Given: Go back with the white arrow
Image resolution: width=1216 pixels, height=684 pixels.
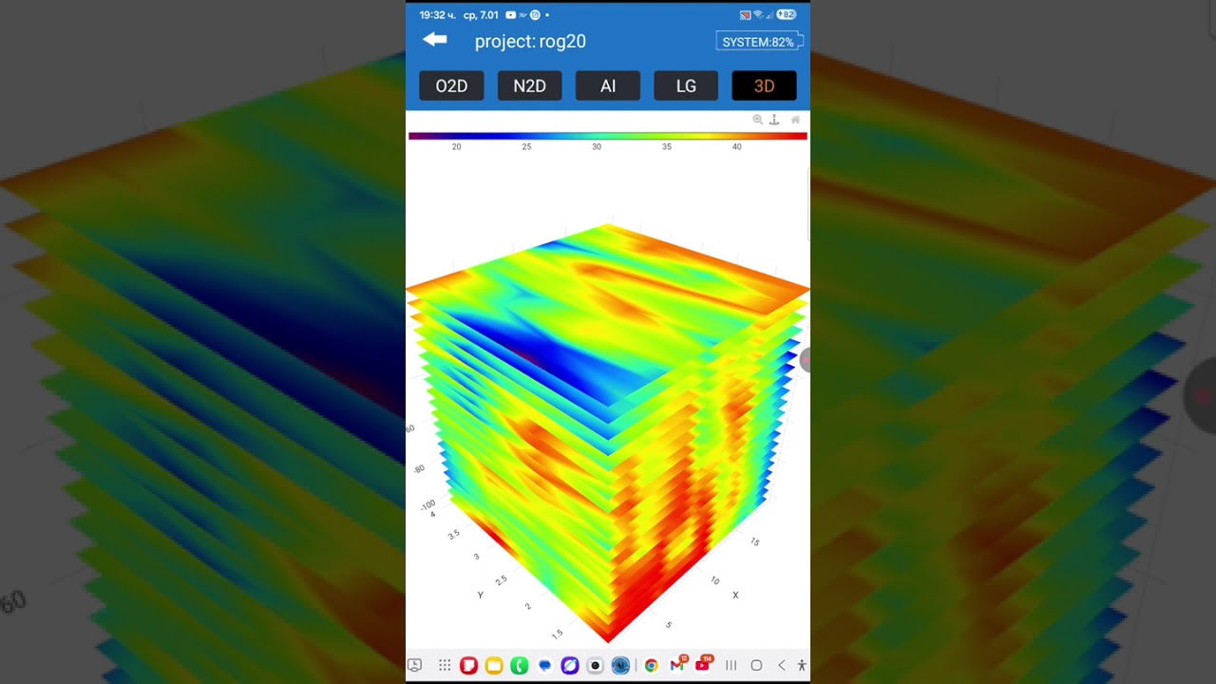Looking at the screenshot, I should [435, 39].
